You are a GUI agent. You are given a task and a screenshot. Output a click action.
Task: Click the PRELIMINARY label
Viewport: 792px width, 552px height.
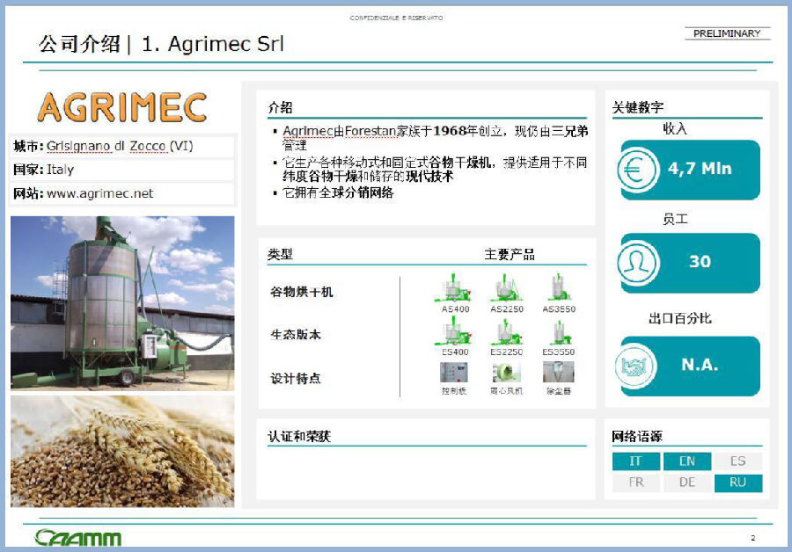click(x=727, y=33)
